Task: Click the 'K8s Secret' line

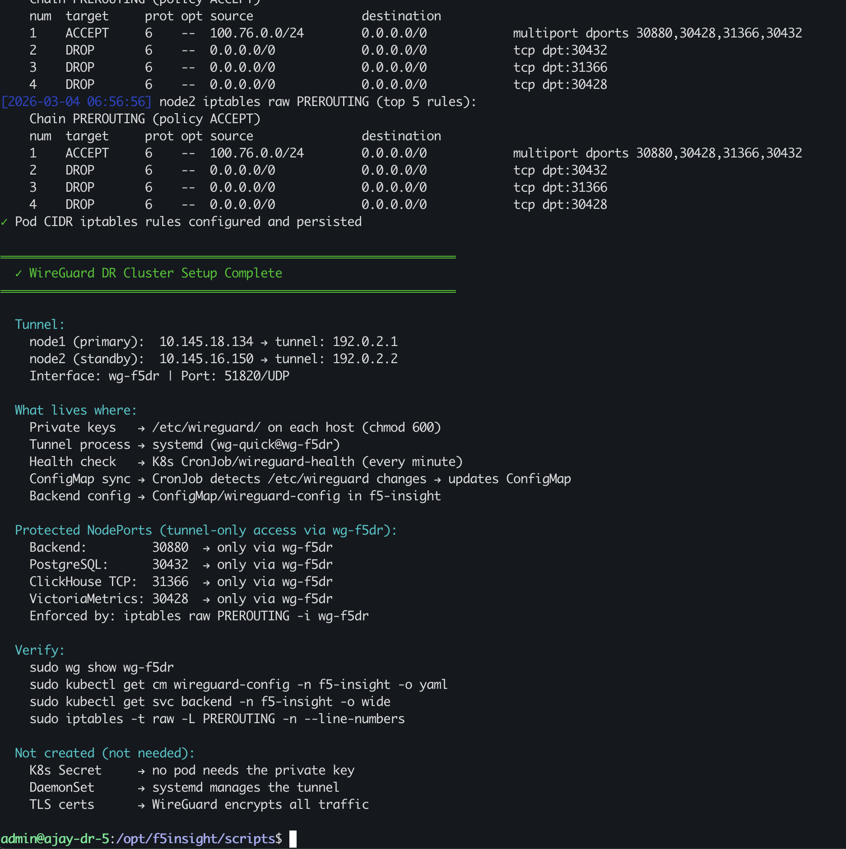Action: click(x=192, y=771)
